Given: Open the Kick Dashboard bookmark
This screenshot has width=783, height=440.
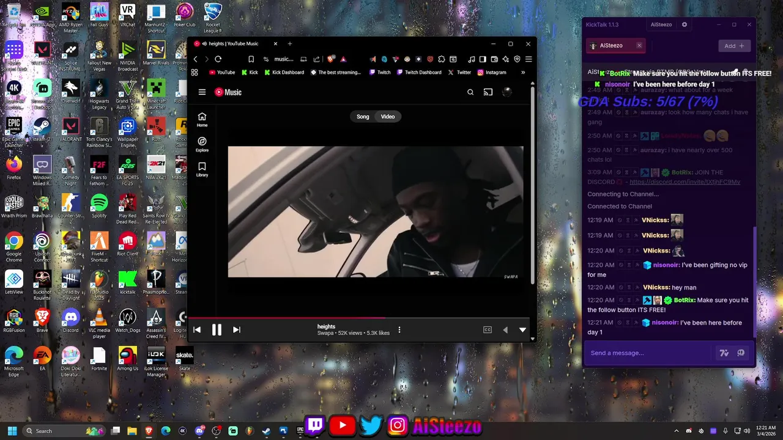Looking at the screenshot, I should 284,72.
